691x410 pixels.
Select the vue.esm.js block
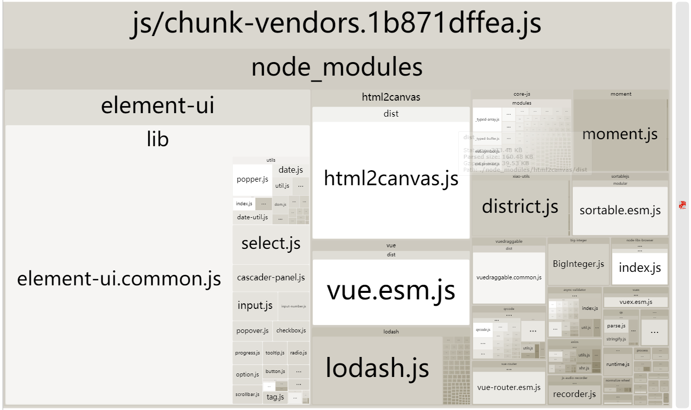(391, 292)
